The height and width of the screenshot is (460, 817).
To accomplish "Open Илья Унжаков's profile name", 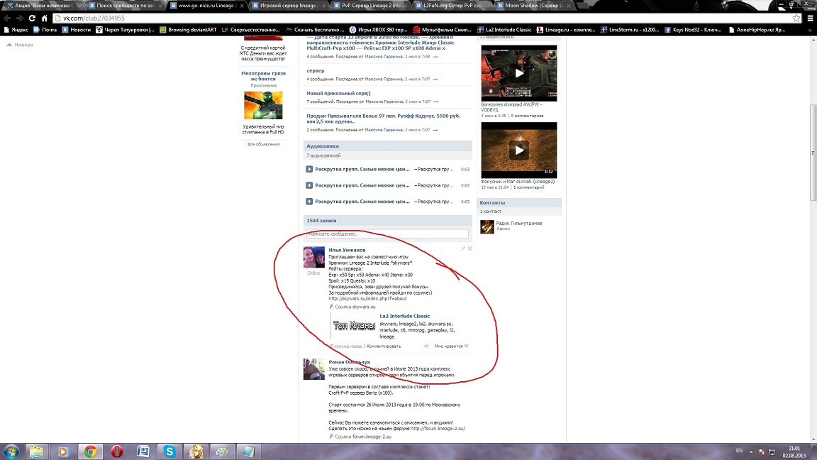I will (347, 250).
